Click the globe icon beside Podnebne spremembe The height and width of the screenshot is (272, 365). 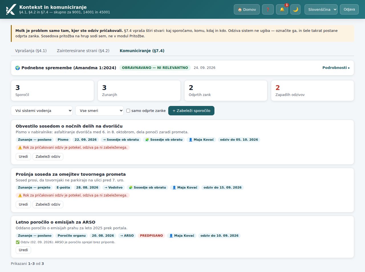click(x=18, y=68)
